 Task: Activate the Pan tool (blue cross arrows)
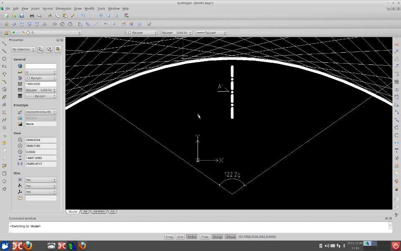(101, 15)
